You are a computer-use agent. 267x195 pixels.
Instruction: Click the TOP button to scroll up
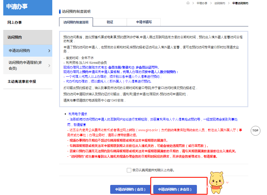click(255, 131)
